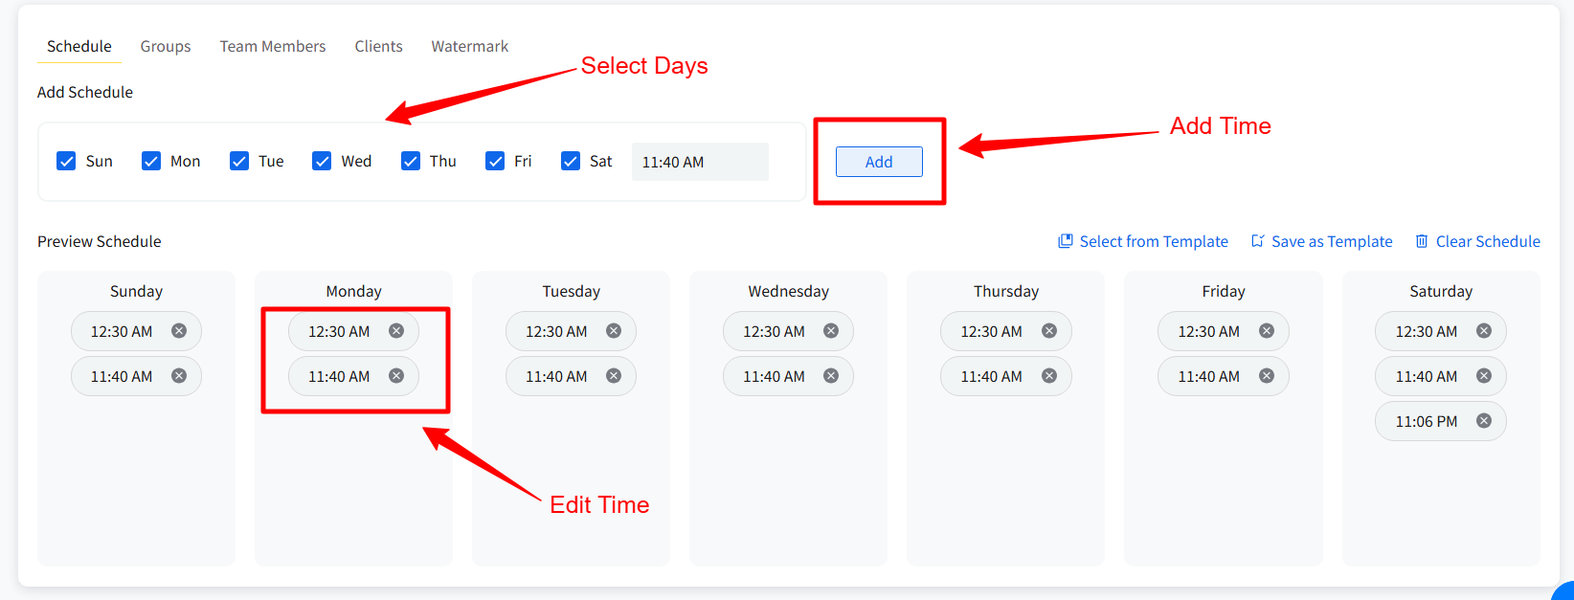The height and width of the screenshot is (600, 1574).
Task: Open the Team Members tab
Action: tap(273, 46)
